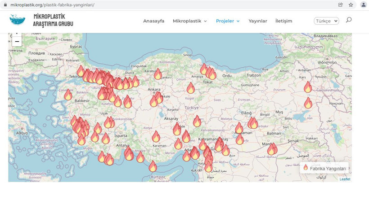
Task: Click the Ordu city label on map
Action: click(227, 76)
